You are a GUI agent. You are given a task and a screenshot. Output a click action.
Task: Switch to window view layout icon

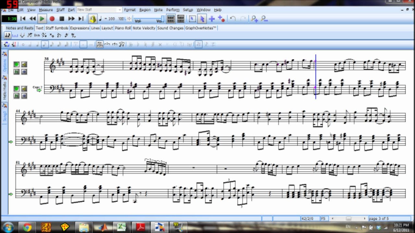pyautogui.click(x=181, y=19)
